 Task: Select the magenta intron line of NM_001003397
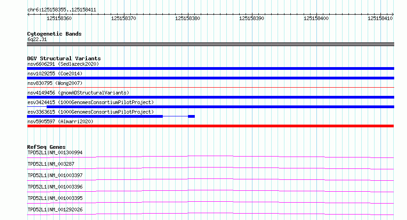point(210,179)
